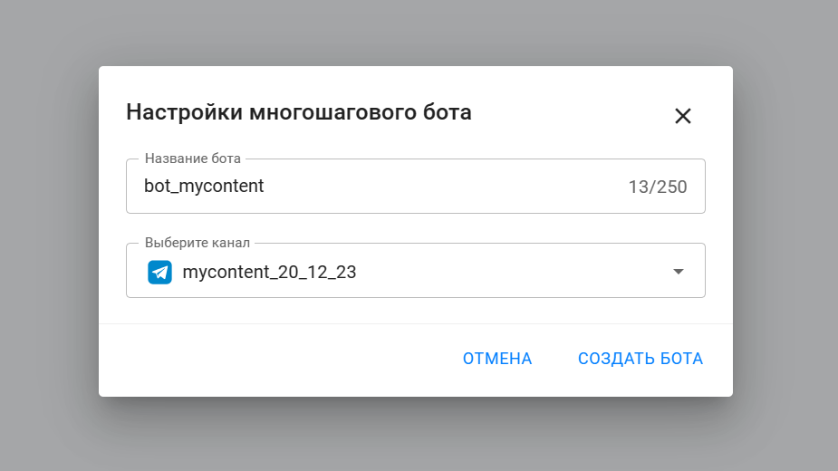This screenshot has height=471, width=838.
Task: Click the ОТМЕНА button
Action: coord(497,359)
